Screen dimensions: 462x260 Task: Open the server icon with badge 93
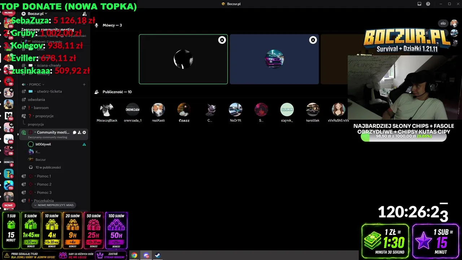[x=9, y=185]
